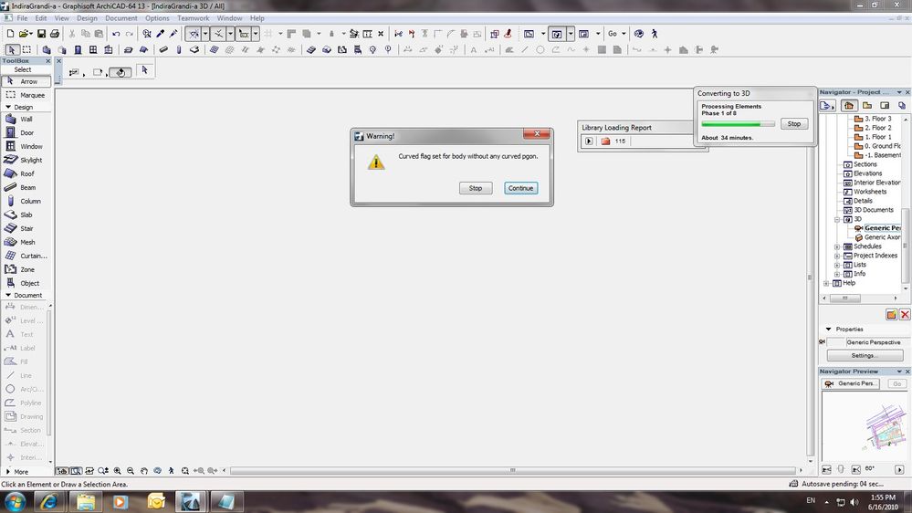912x513 pixels.
Task: Open the File menu
Action: click(22, 18)
